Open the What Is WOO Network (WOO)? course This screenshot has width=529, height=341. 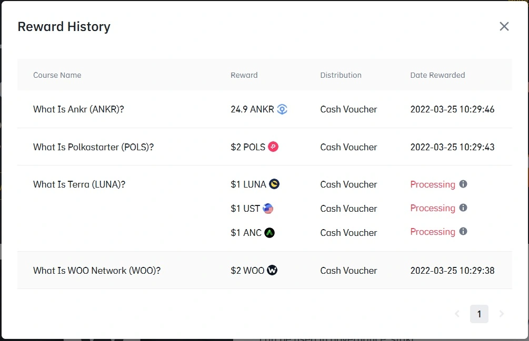97,271
